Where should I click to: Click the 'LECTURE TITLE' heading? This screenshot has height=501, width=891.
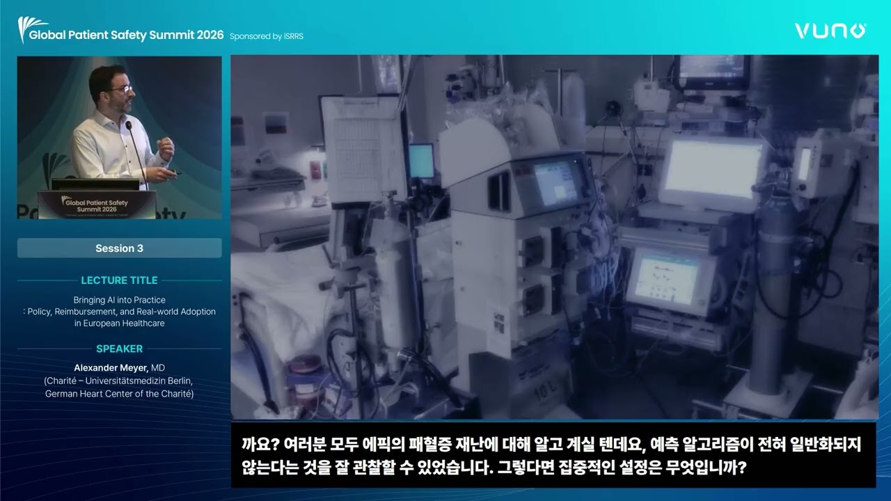click(x=120, y=280)
